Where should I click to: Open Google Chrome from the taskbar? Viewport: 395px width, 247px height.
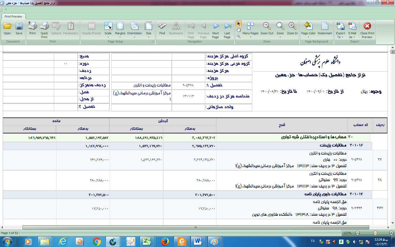coord(97,242)
